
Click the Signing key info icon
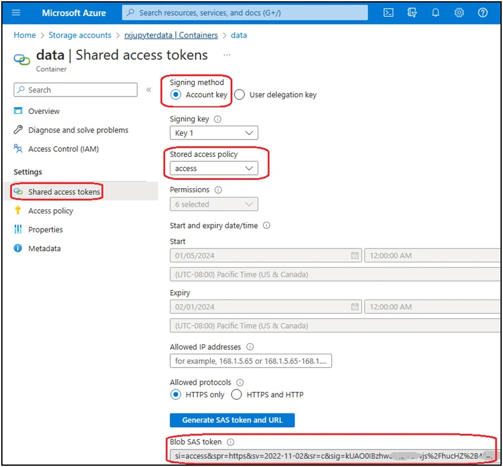click(x=217, y=119)
